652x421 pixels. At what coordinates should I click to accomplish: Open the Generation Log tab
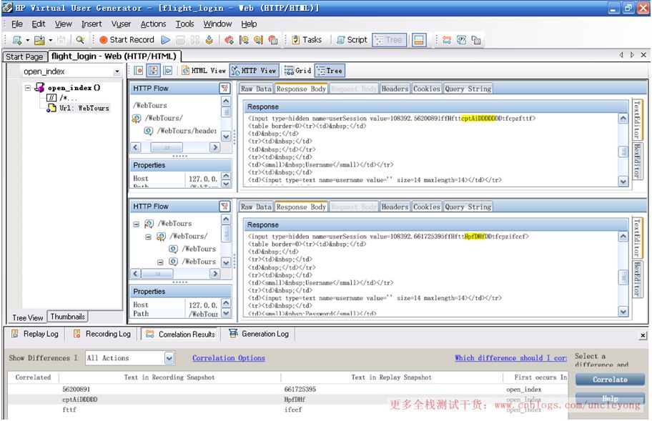(x=259, y=334)
